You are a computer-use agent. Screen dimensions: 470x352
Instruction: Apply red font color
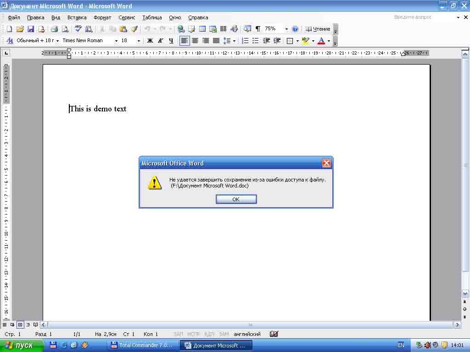(321, 40)
